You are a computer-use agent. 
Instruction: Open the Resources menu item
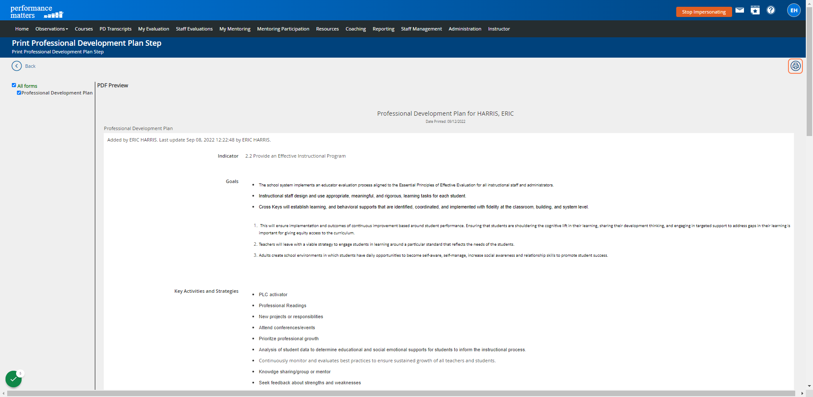point(327,29)
